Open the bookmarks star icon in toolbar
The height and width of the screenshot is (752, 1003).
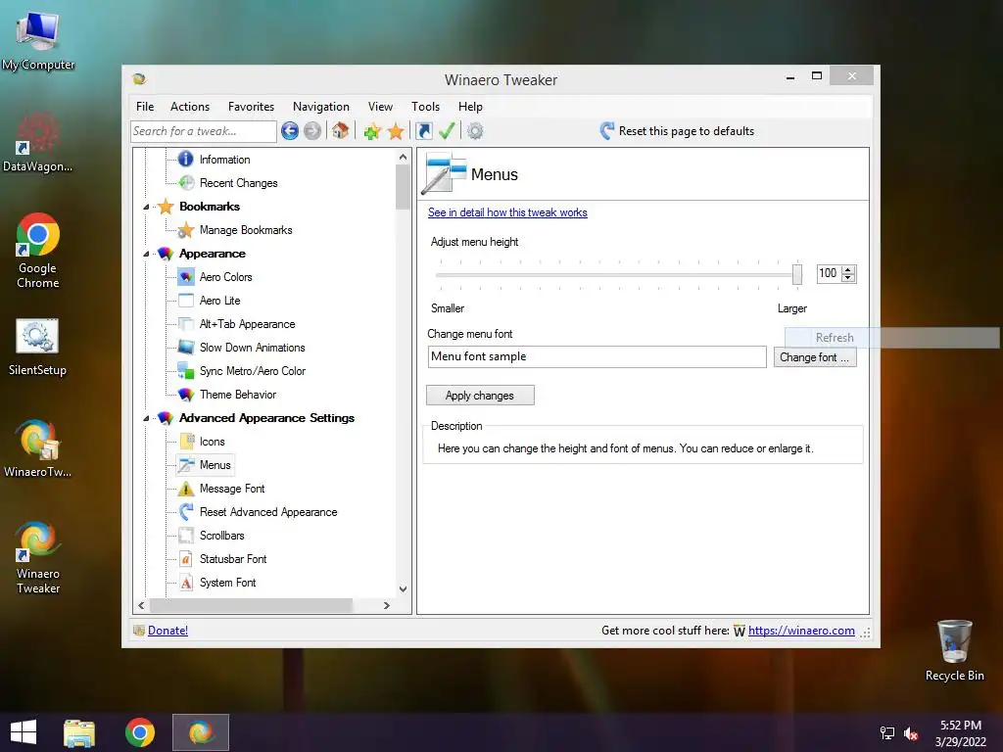coord(396,131)
